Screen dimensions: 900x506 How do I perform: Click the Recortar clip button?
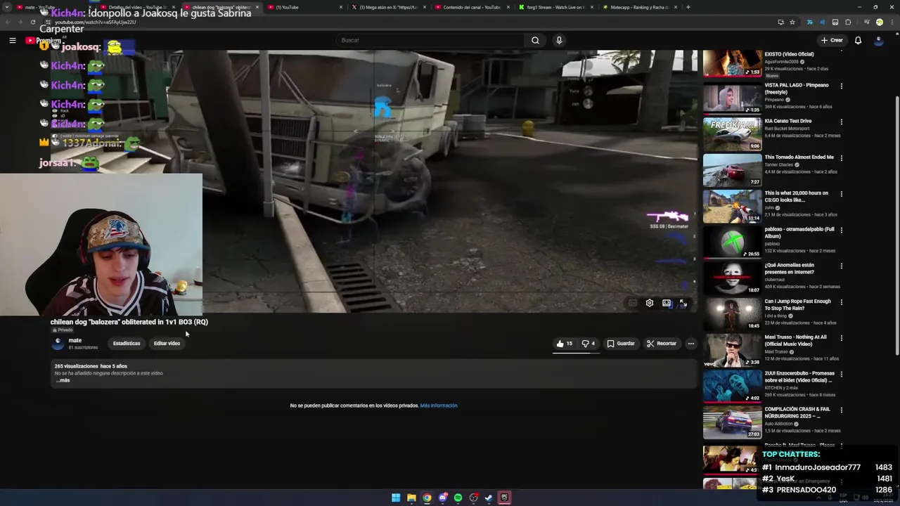point(662,344)
